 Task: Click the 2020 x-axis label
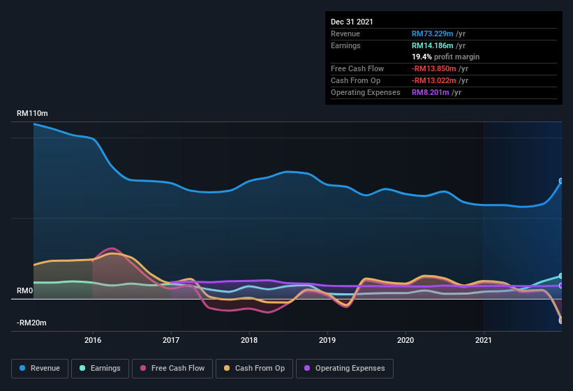click(405, 340)
